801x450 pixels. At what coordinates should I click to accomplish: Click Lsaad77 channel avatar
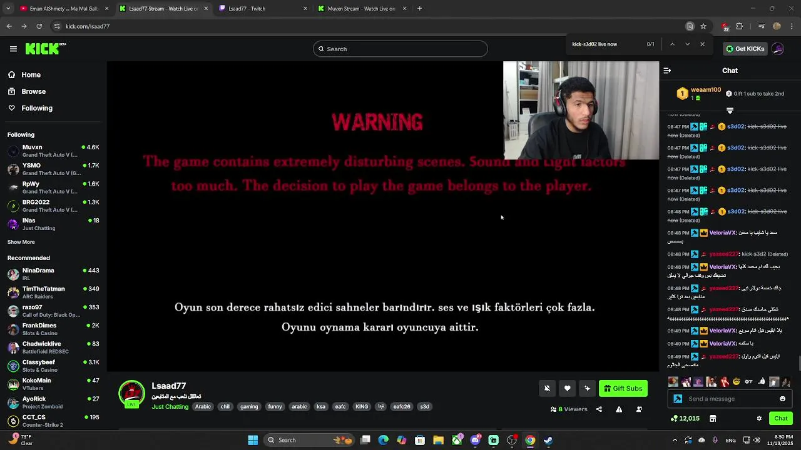click(131, 394)
